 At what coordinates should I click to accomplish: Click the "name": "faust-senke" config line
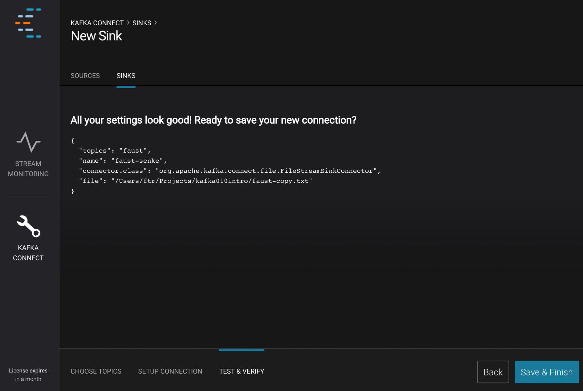click(123, 161)
